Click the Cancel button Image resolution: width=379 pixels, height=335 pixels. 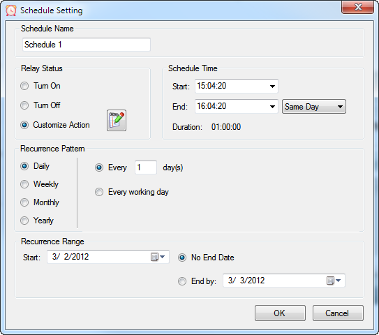coord(338,313)
